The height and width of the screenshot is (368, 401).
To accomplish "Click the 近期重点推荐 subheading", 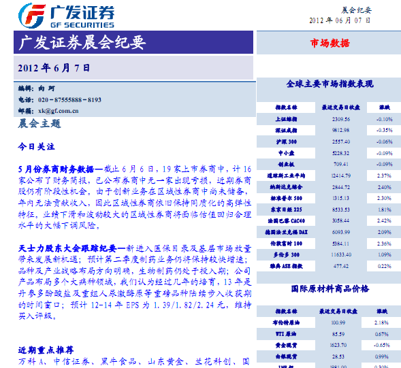I will [x=46, y=350].
